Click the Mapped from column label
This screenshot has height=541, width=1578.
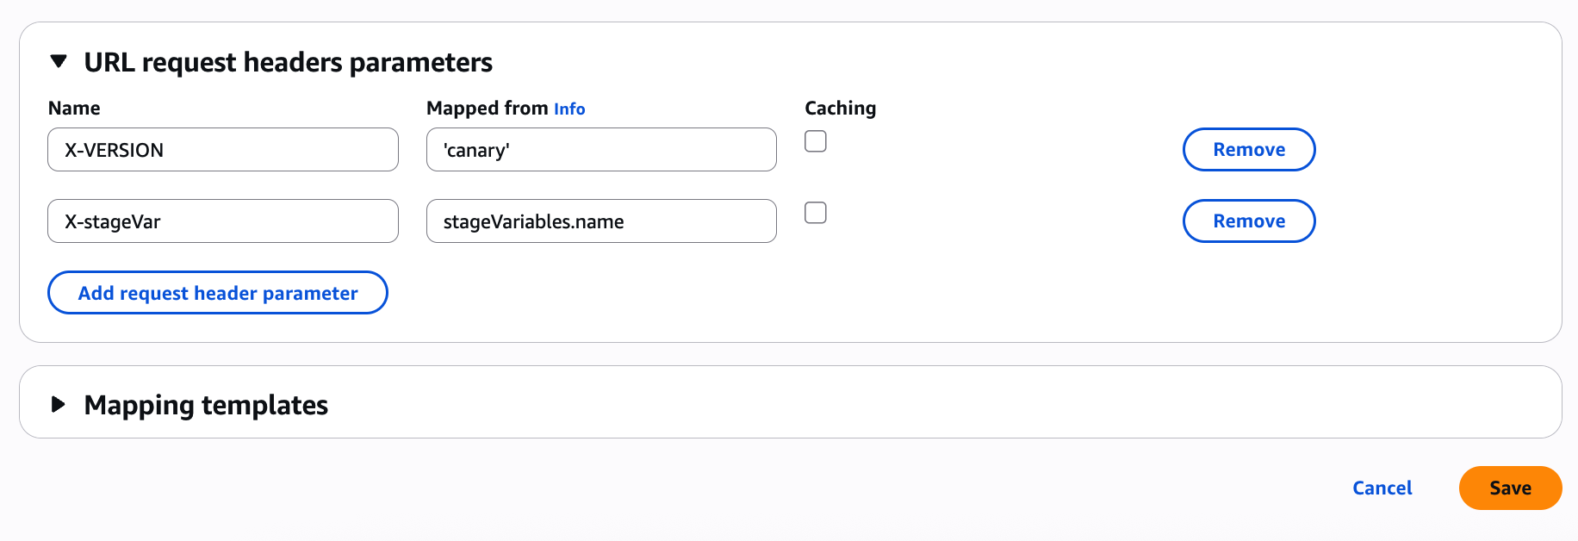point(487,109)
